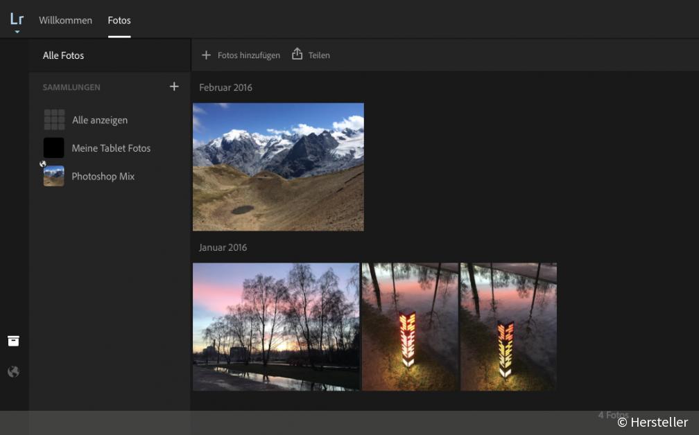Toggle the Meine Tablet Fotos black cover

(53, 148)
